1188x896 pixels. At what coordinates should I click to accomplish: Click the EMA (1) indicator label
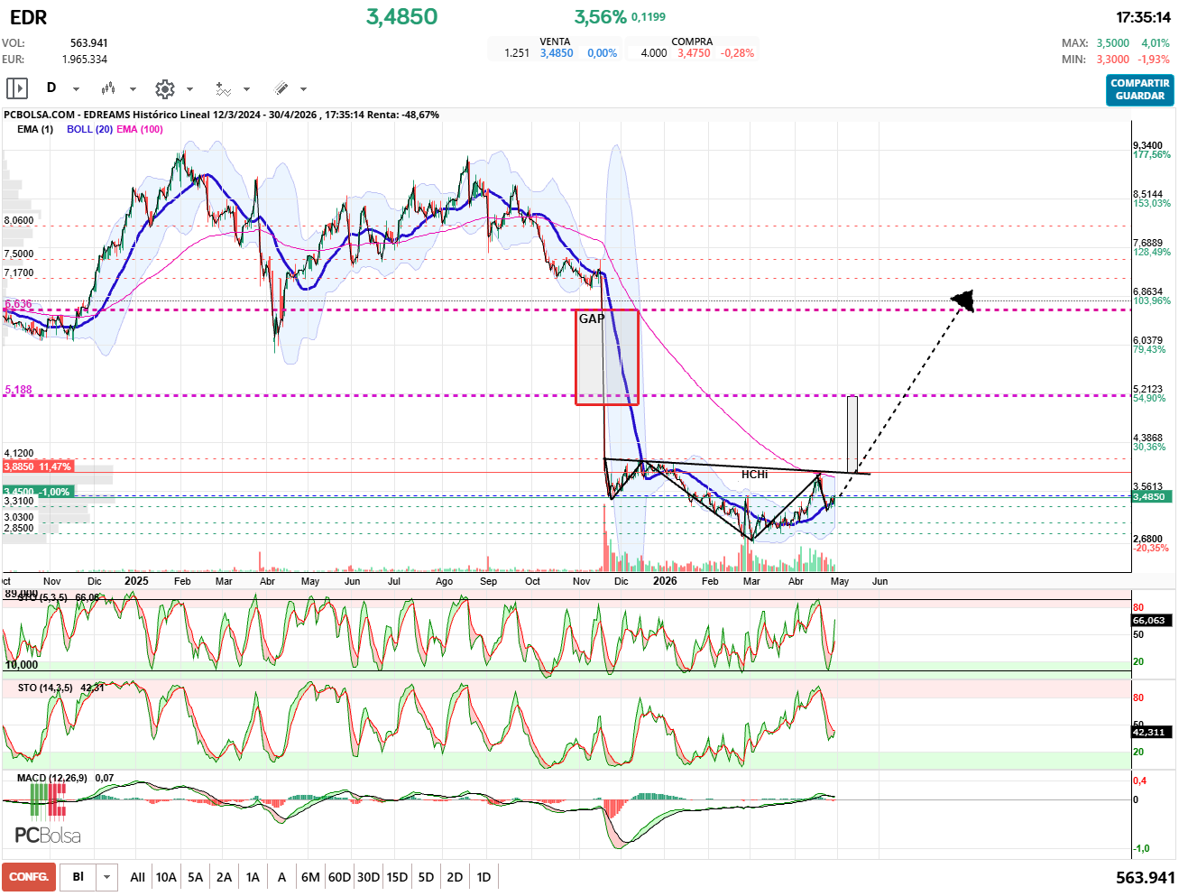(x=35, y=129)
